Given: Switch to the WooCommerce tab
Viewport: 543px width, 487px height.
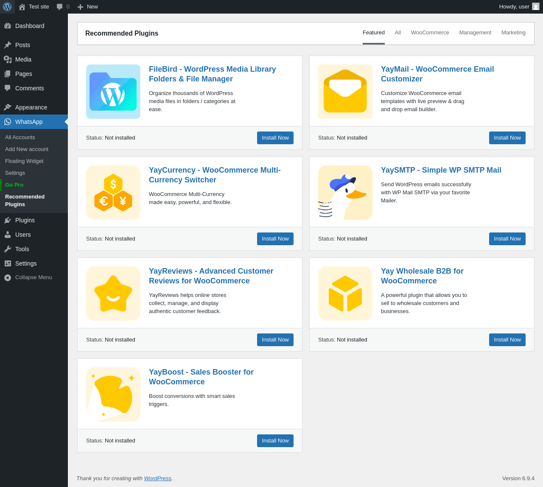Looking at the screenshot, I should click(x=430, y=33).
